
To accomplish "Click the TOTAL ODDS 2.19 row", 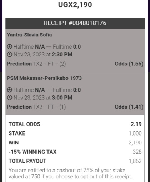I will [75, 124].
